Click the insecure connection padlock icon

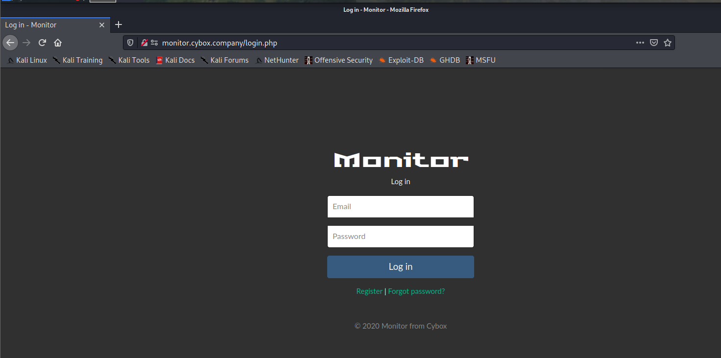tap(144, 43)
